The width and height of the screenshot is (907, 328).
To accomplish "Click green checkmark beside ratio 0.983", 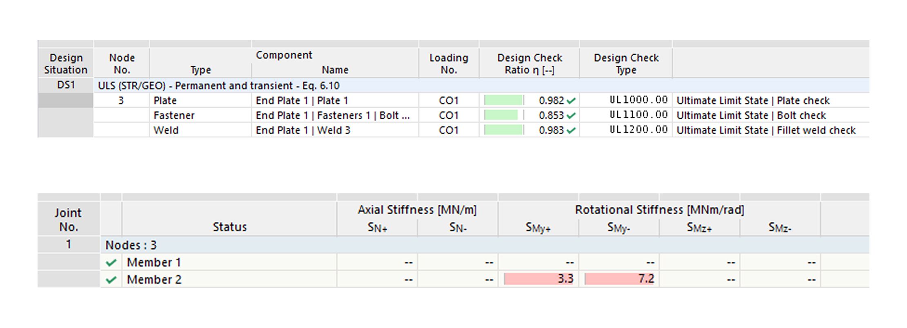I will click(571, 131).
